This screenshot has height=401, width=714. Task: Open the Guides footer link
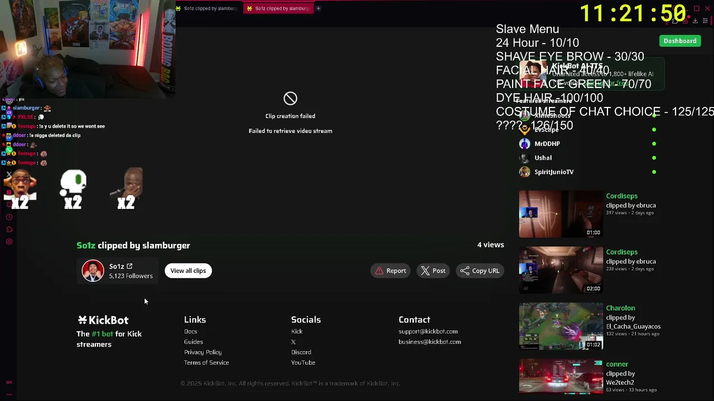point(194,342)
